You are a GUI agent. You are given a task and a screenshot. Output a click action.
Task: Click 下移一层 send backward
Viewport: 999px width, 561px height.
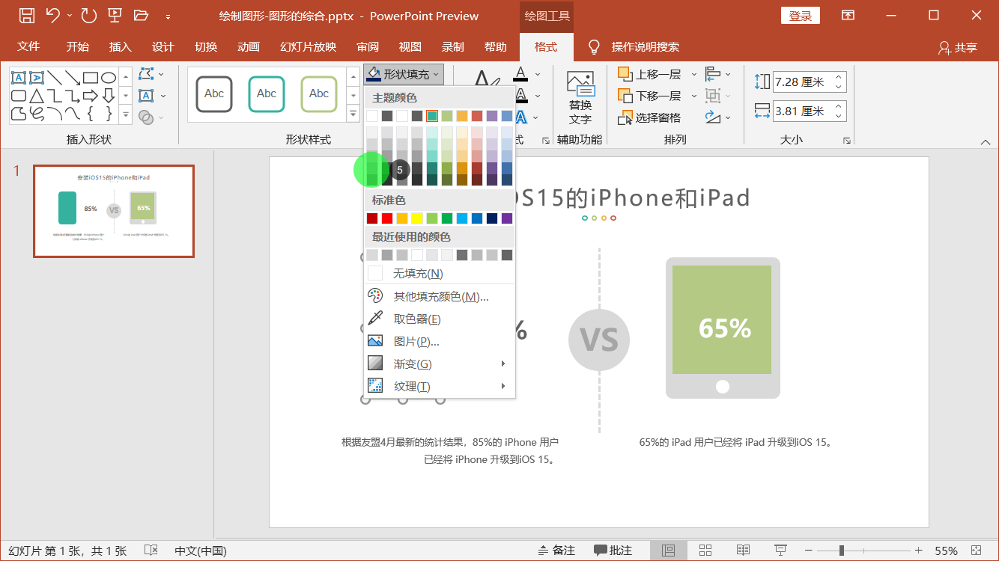649,96
